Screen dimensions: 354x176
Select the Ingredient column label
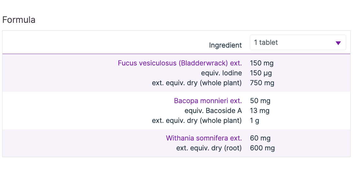pyautogui.click(x=225, y=45)
